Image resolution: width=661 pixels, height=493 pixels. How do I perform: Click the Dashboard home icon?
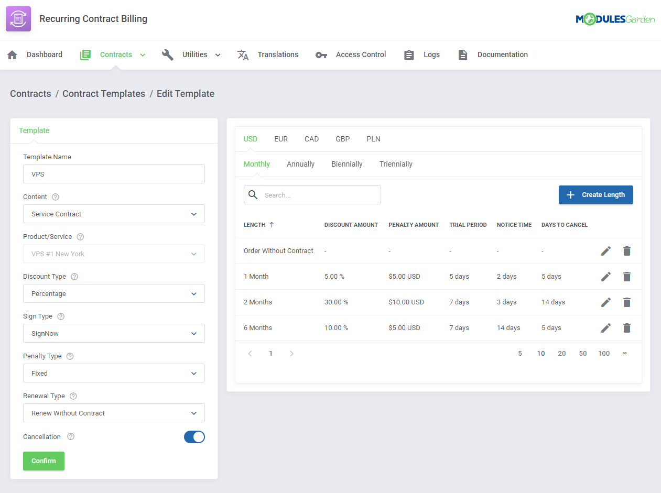point(12,54)
